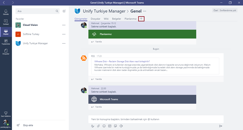Open the user profile avatar at bottom left
Viewport: 243px width, 130px height.
pyautogui.click(x=6, y=123)
